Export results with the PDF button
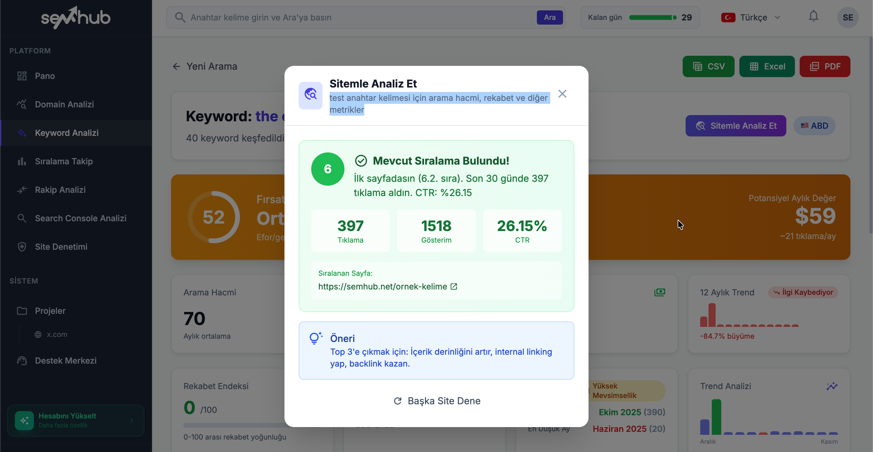 pos(825,66)
